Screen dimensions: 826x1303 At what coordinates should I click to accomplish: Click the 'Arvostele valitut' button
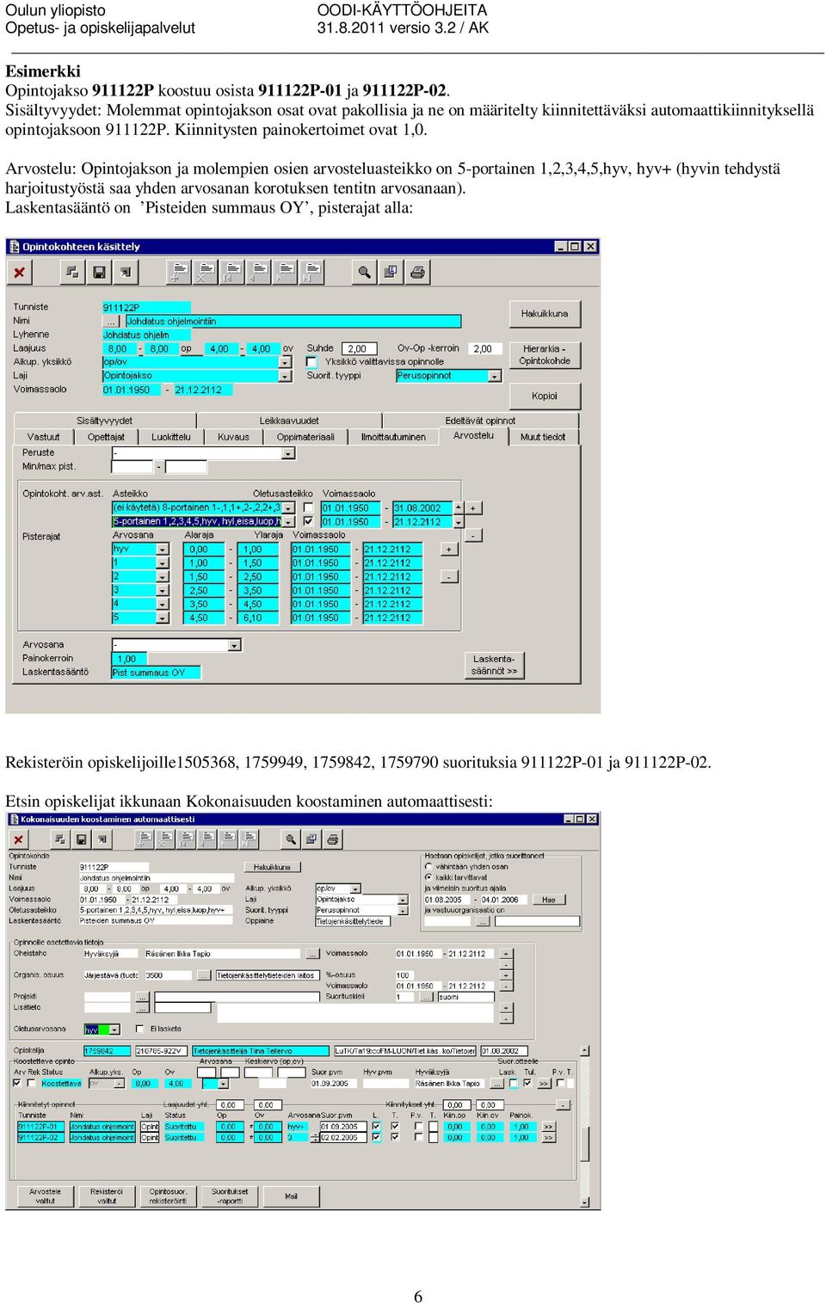(x=46, y=1196)
